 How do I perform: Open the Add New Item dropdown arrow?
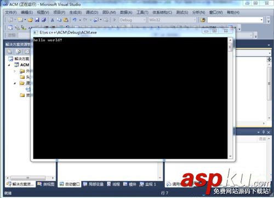click(x=25, y=20)
